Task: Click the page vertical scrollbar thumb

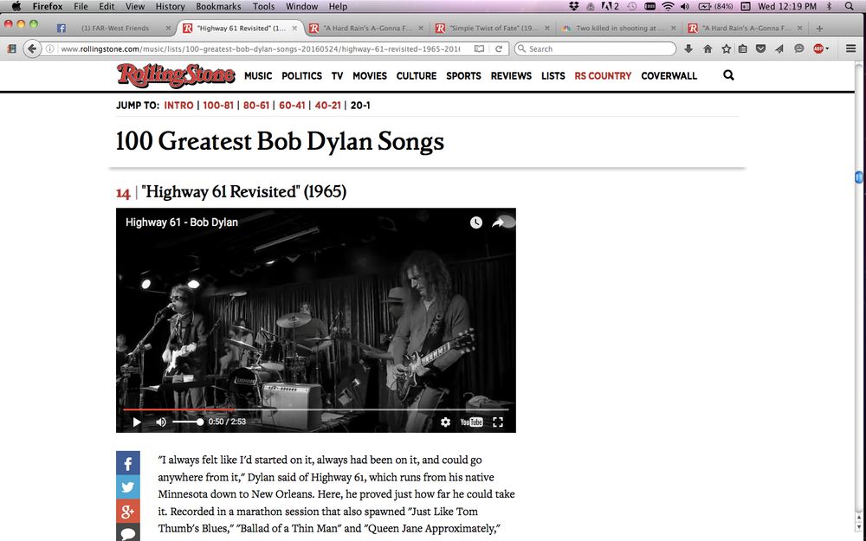Action: (859, 177)
